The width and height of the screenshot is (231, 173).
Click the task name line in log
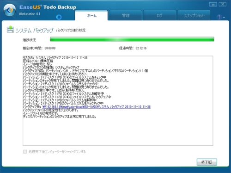(x=55, y=58)
